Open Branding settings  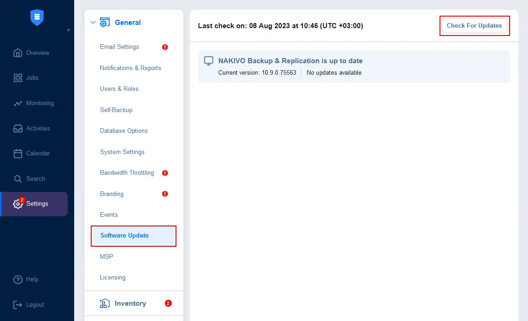tap(112, 194)
